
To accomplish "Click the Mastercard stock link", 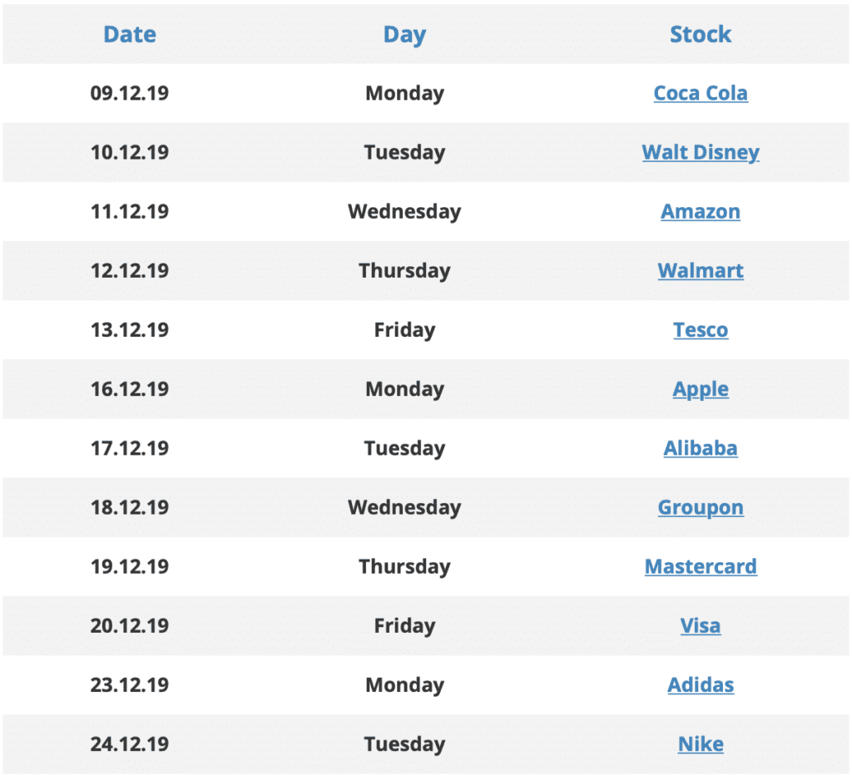I will point(701,566).
